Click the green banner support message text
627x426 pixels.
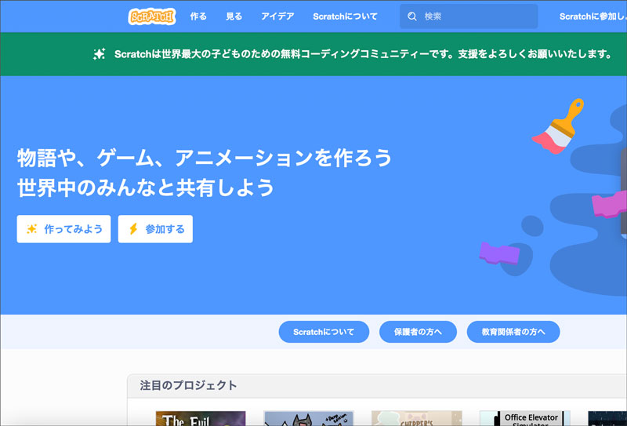coord(362,54)
